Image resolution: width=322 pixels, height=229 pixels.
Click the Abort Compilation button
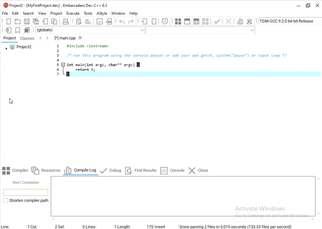tap(26, 183)
